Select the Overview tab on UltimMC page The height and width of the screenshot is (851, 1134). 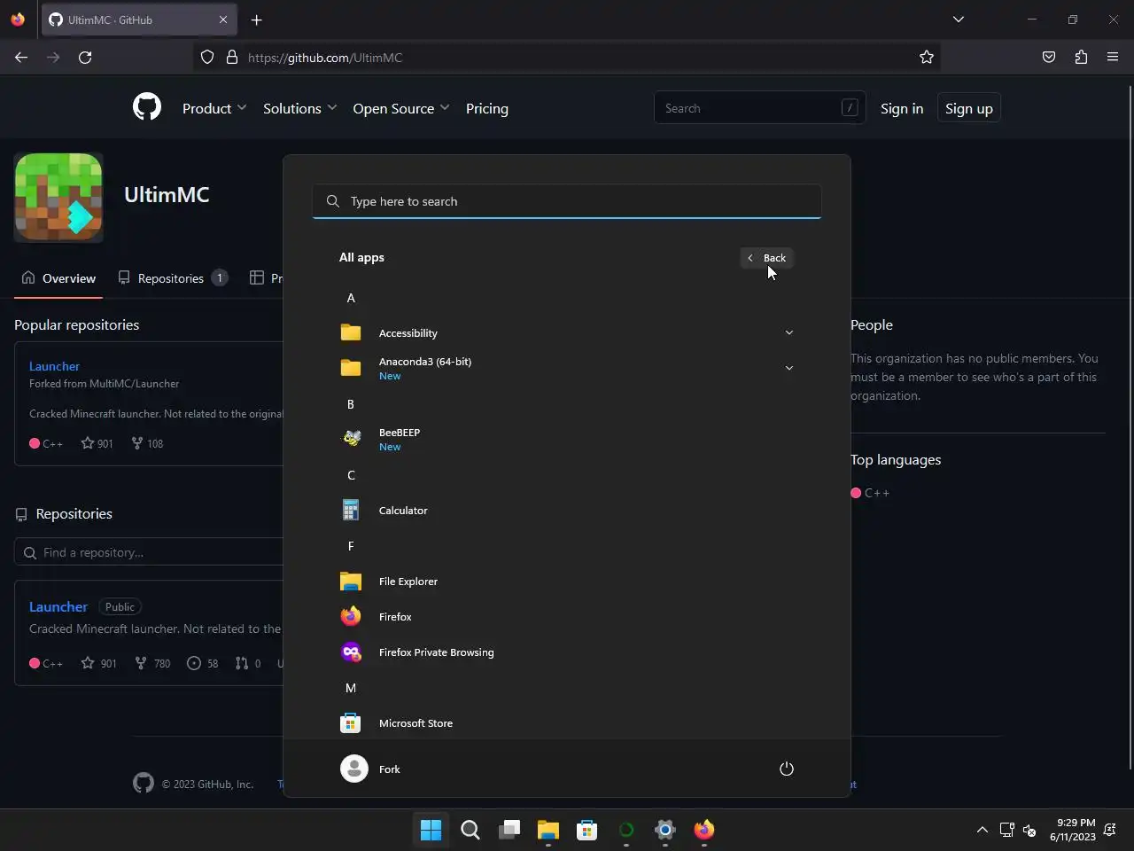click(x=58, y=278)
